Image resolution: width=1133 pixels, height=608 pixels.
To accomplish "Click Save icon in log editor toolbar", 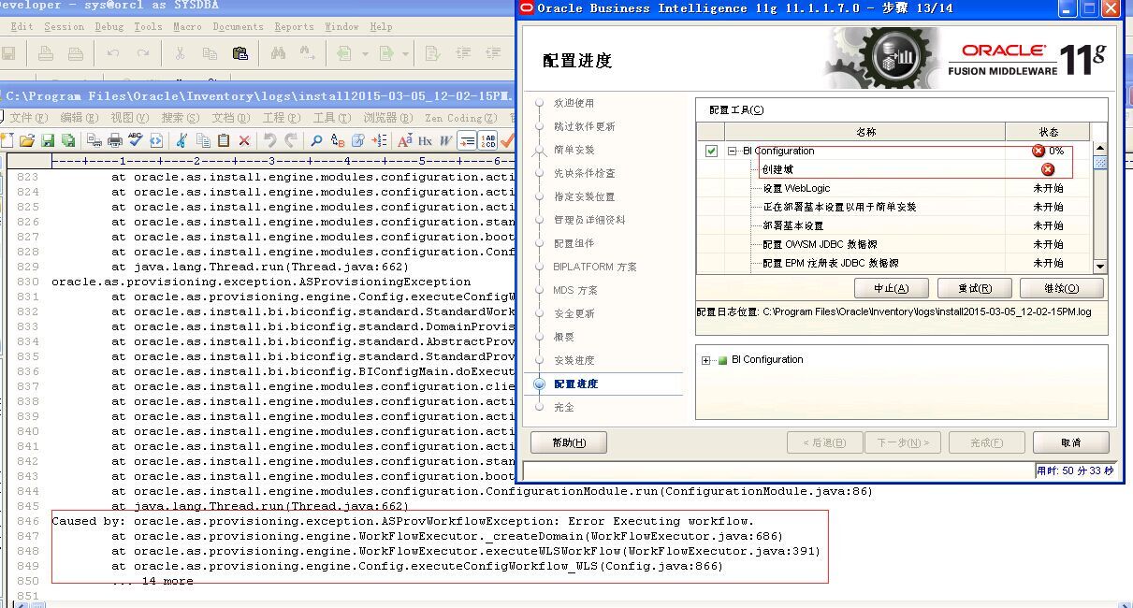I will 48,140.
